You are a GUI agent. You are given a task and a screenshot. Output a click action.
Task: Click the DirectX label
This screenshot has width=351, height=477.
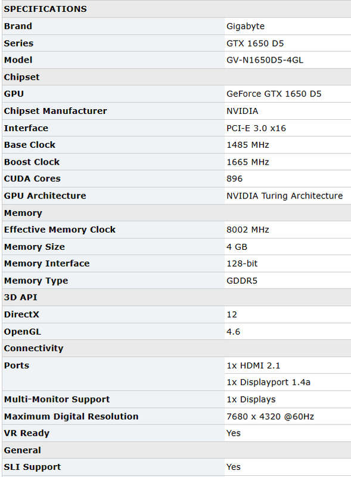pyautogui.click(x=21, y=315)
